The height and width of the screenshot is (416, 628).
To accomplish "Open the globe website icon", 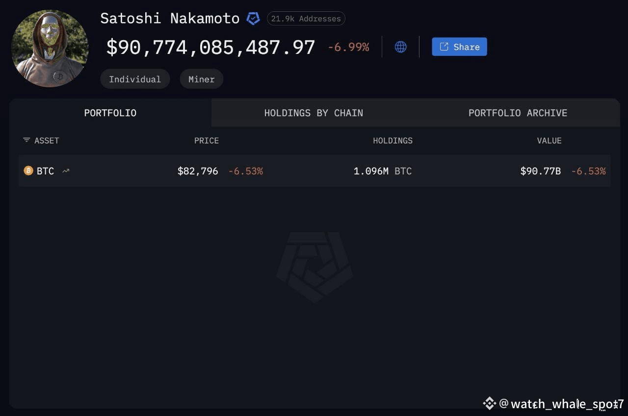I will (400, 47).
